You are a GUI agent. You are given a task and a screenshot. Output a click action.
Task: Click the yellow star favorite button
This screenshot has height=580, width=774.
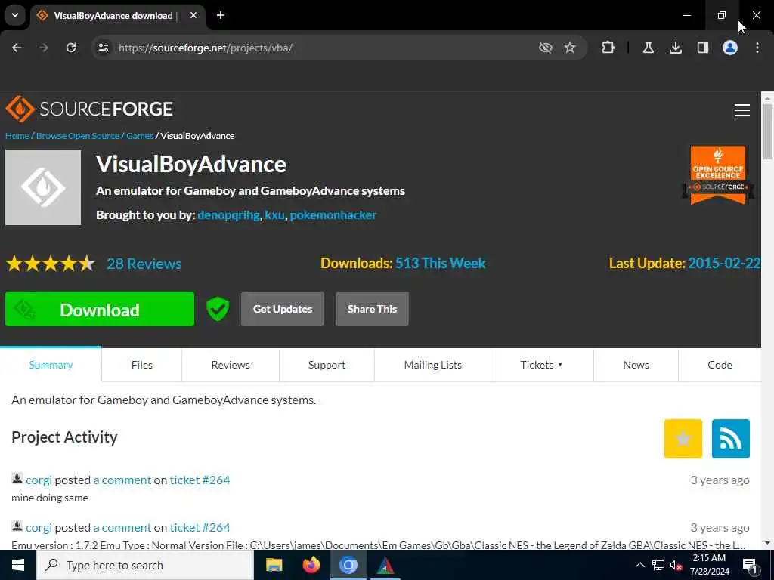pos(683,439)
